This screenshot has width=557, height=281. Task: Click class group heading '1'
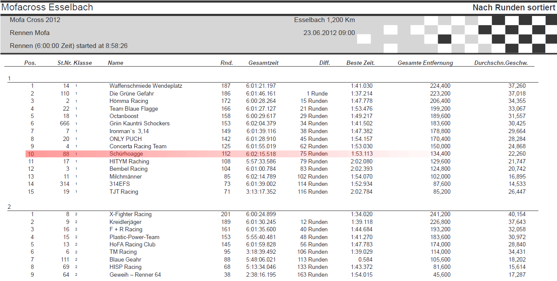(9, 78)
